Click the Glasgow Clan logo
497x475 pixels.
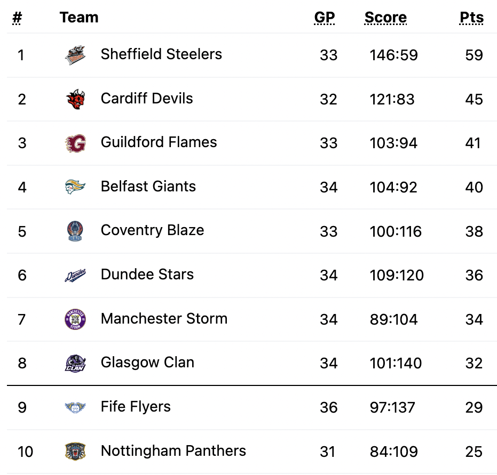coord(75,363)
